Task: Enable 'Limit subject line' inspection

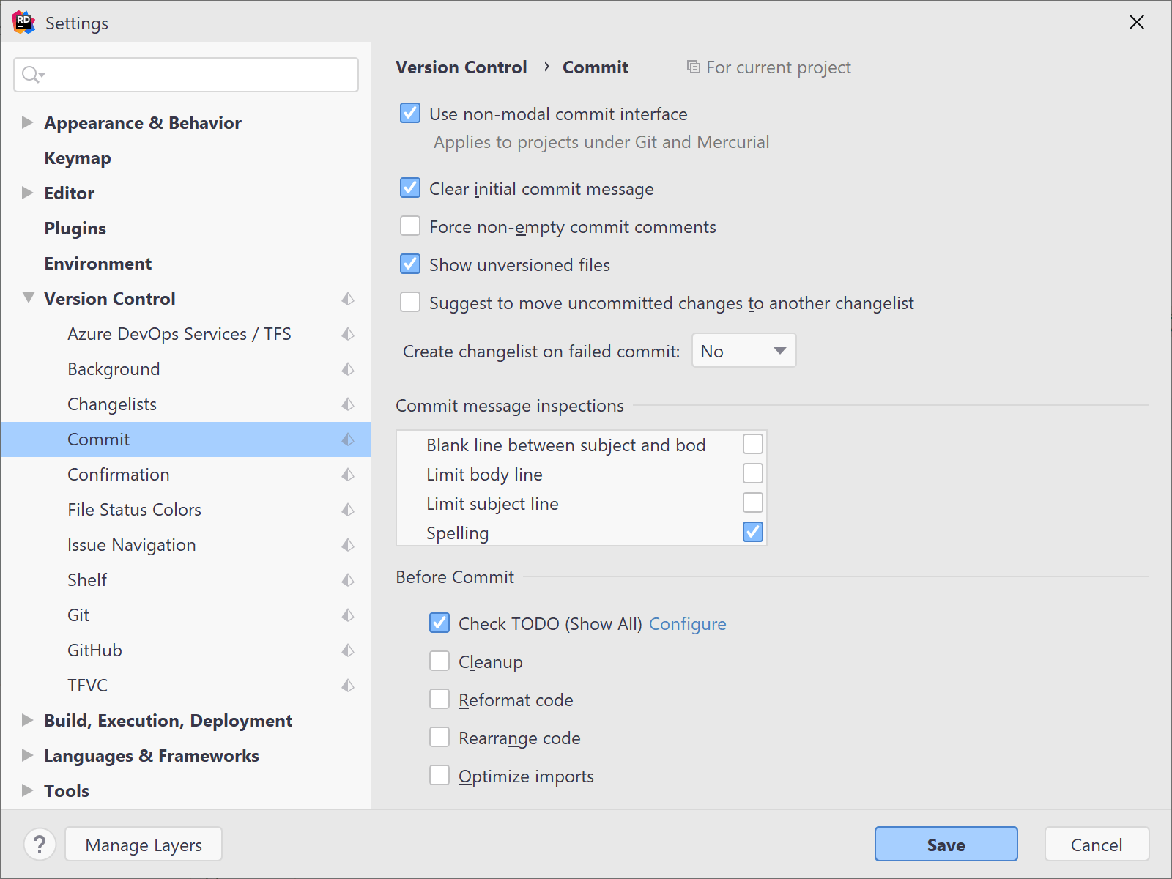Action: point(753,502)
